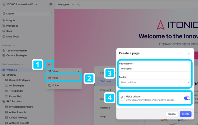
Task: Choose Folder from the add menu
Action: coord(64,85)
